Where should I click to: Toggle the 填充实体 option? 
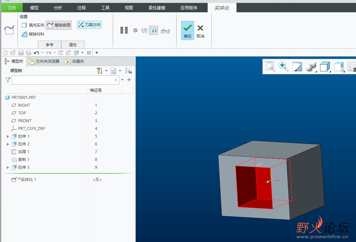pos(33,25)
